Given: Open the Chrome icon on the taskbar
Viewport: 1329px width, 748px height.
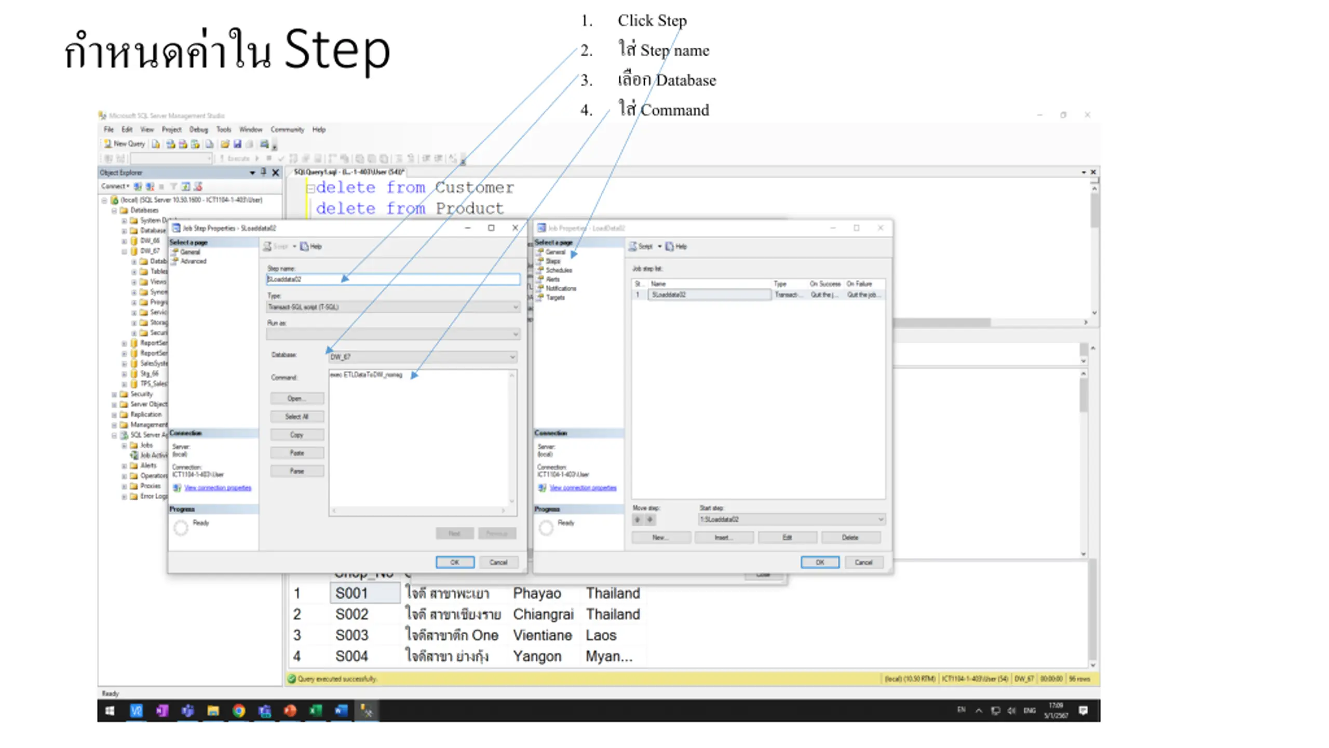Looking at the screenshot, I should 239,711.
